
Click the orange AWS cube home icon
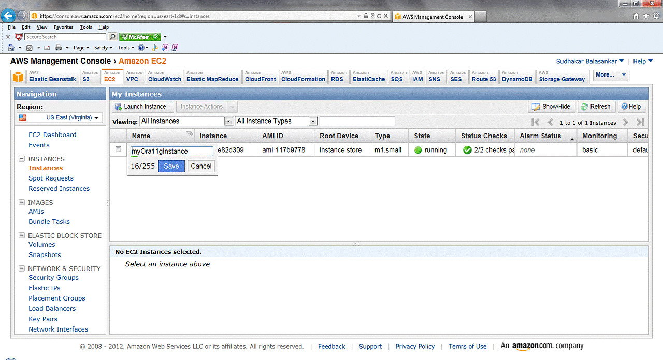pyautogui.click(x=18, y=77)
